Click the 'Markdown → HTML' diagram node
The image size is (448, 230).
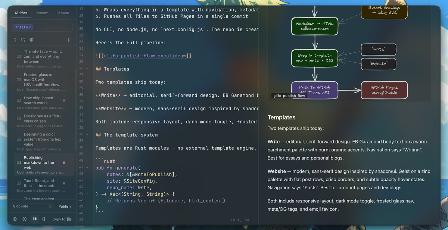[315, 26]
